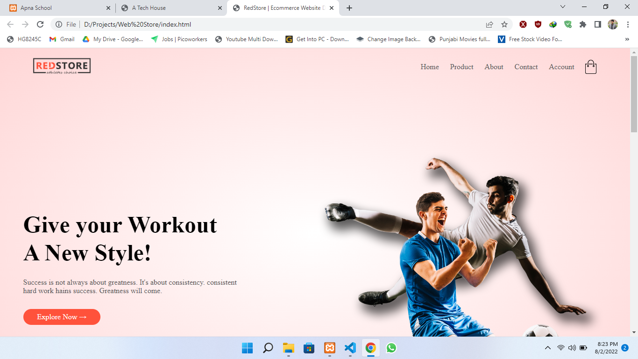Open Chrome taskbar icon
The width and height of the screenshot is (638, 359).
click(x=371, y=348)
